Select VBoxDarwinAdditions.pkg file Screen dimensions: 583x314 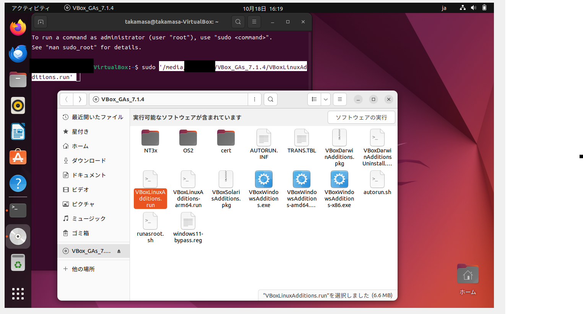(x=339, y=147)
